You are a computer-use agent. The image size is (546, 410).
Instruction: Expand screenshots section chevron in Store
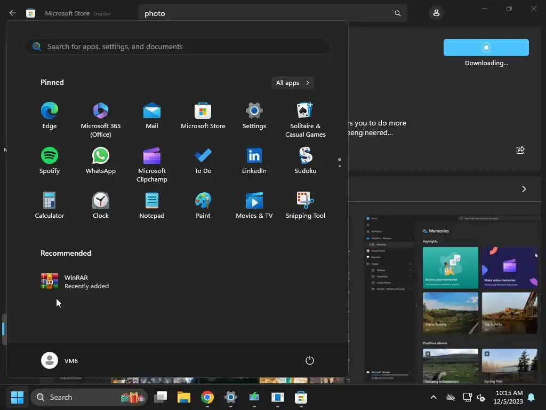click(x=524, y=189)
